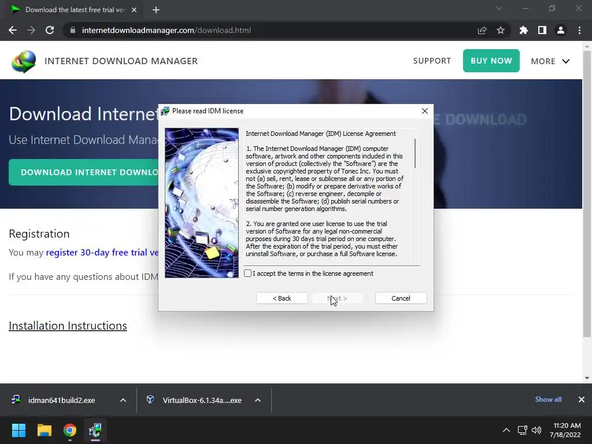Screen dimensions: 592x444
Task: Click the IDM license dialog title icon
Action: [x=165, y=111]
